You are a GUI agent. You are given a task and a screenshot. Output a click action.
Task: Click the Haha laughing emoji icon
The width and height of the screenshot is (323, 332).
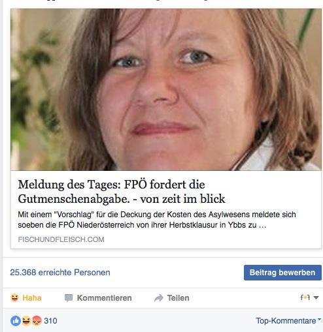point(14,297)
